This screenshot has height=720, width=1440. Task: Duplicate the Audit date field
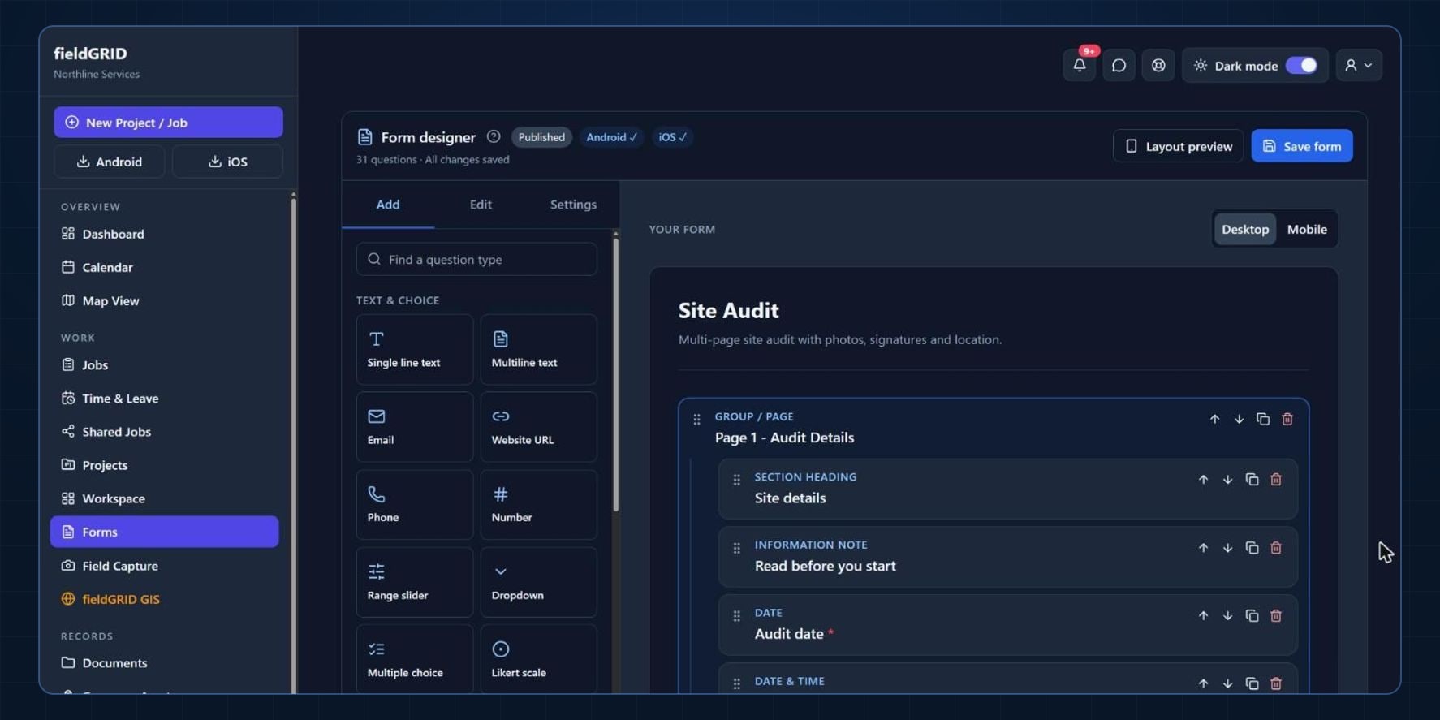point(1252,616)
